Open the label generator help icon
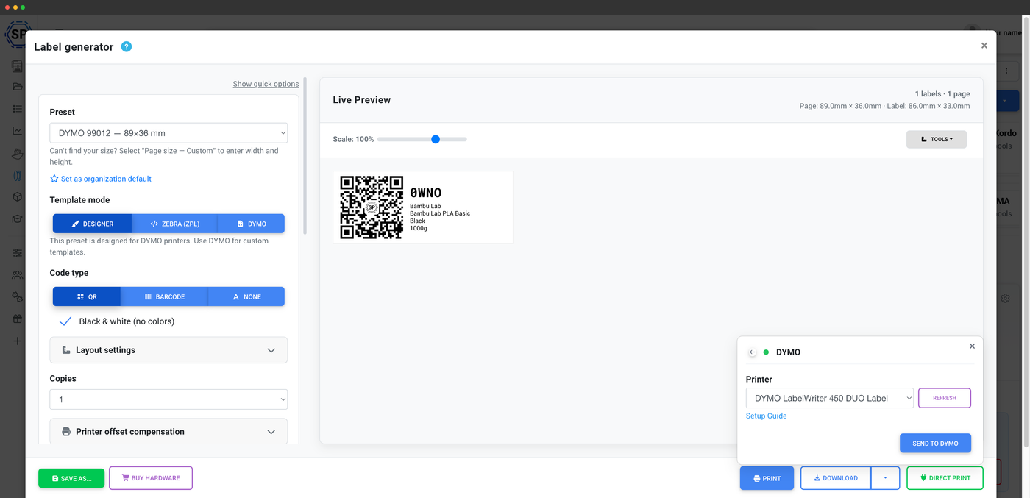This screenshot has width=1030, height=498. coord(127,46)
